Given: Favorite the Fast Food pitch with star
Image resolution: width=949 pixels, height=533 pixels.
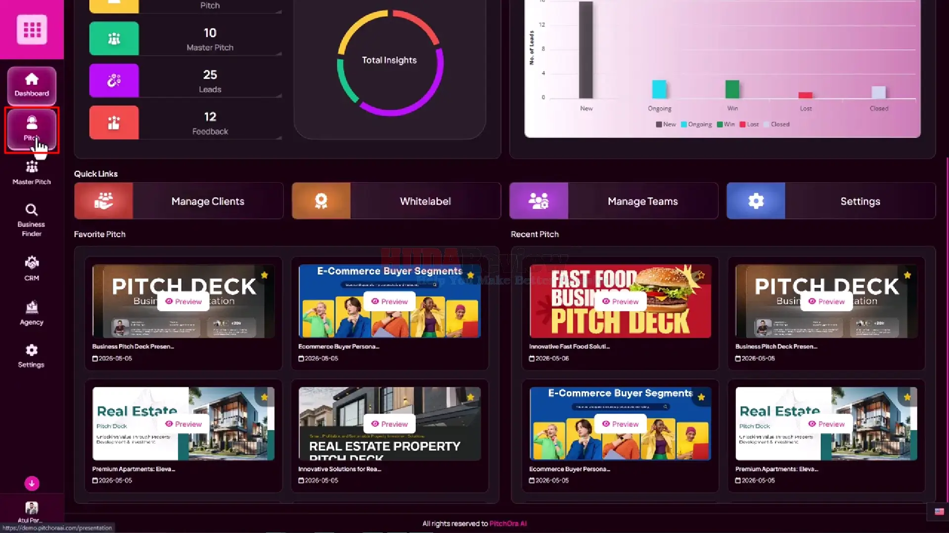Looking at the screenshot, I should pos(701,275).
